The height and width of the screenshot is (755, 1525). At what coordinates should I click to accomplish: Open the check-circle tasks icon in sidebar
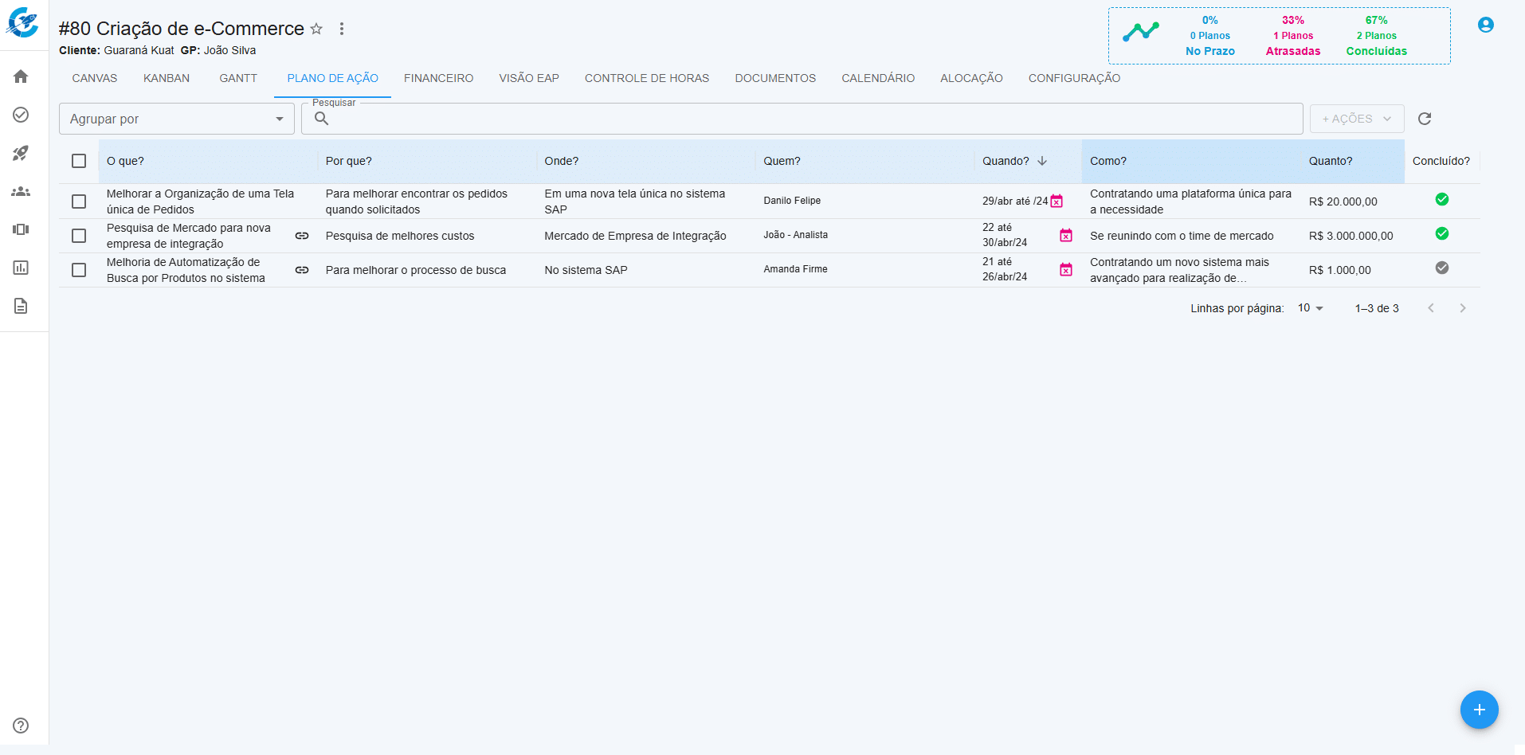(x=21, y=115)
